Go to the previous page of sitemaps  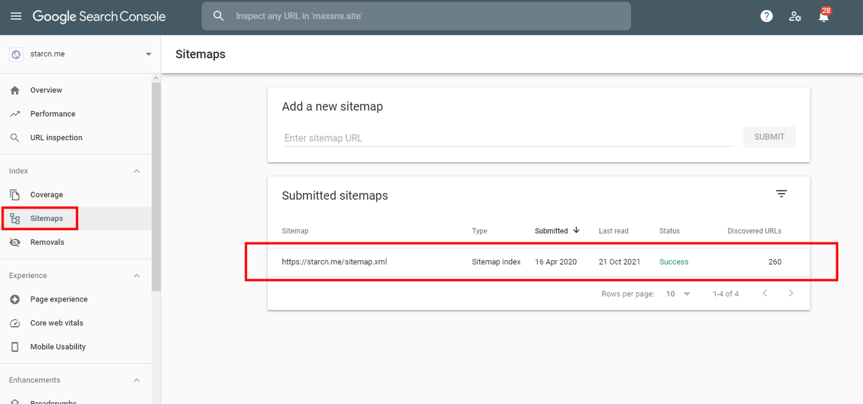[x=765, y=293]
